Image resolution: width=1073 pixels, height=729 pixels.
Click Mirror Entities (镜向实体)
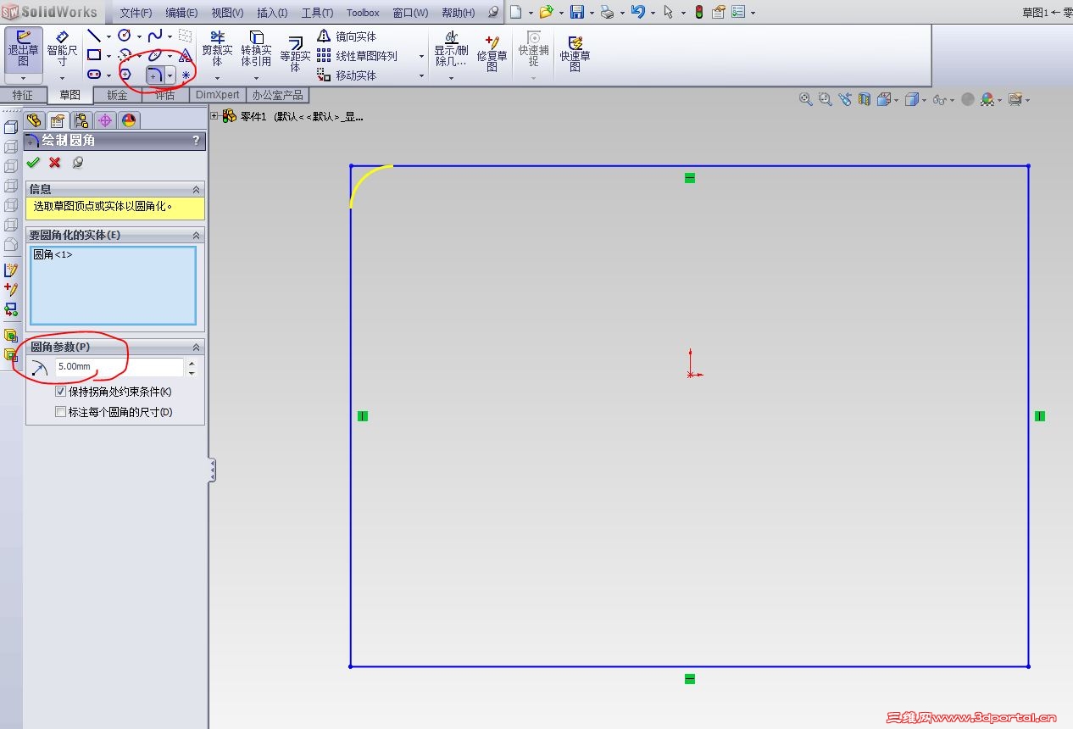click(x=347, y=36)
